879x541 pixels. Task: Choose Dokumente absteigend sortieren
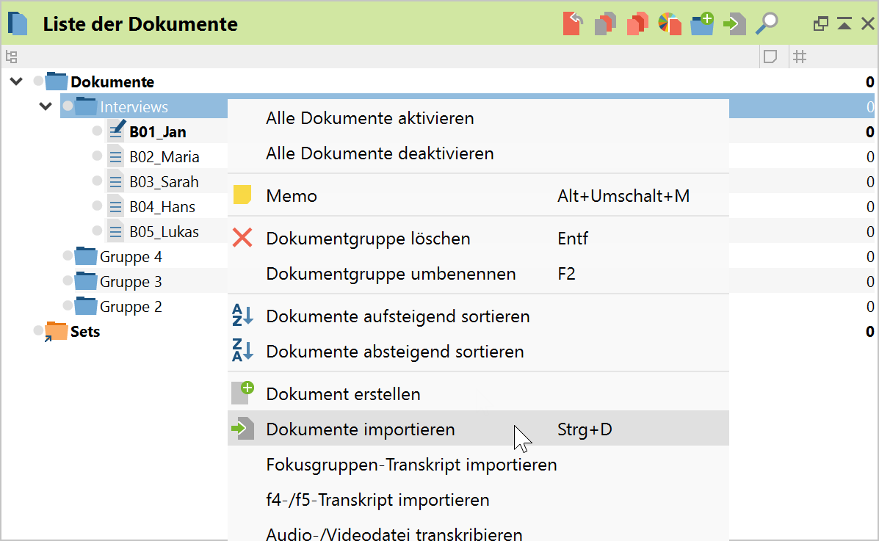click(x=478, y=352)
